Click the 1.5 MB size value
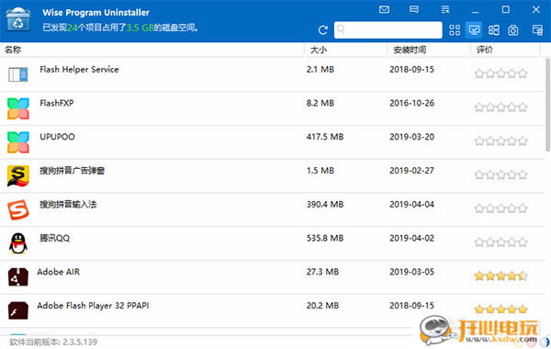This screenshot has height=349, width=551. [320, 171]
